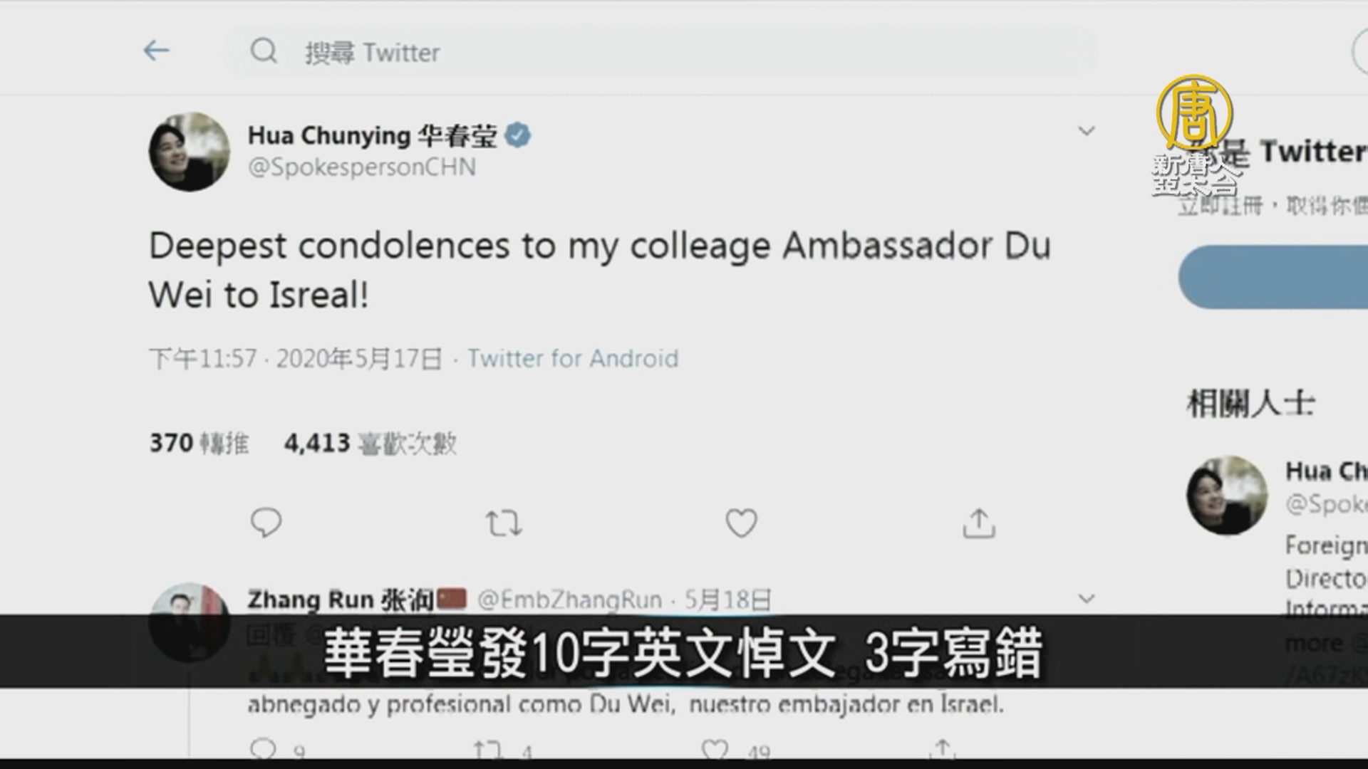Click the @EmbZhangRun handle

click(569, 600)
